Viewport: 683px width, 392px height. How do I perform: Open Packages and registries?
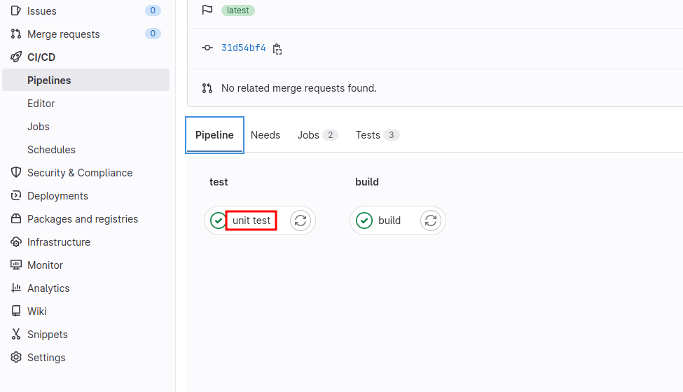(83, 219)
